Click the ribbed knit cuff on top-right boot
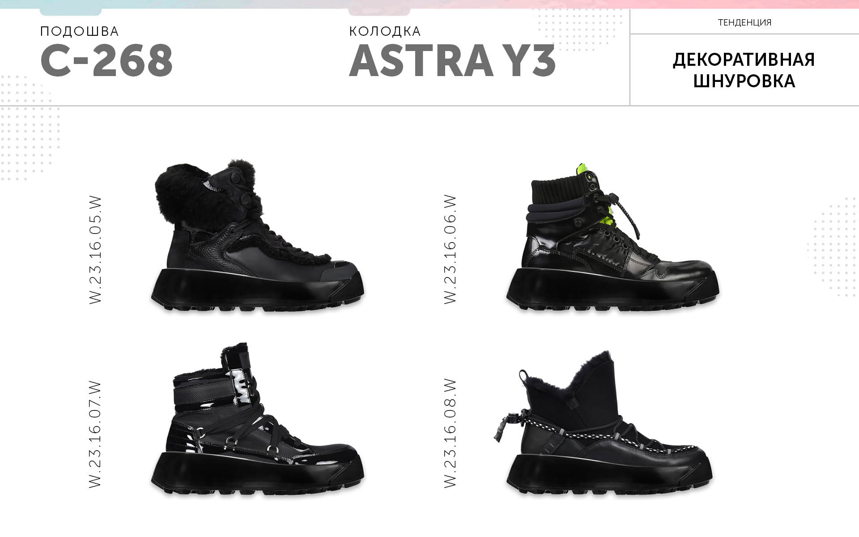Viewport: 859px width, 537px height. tap(559, 190)
